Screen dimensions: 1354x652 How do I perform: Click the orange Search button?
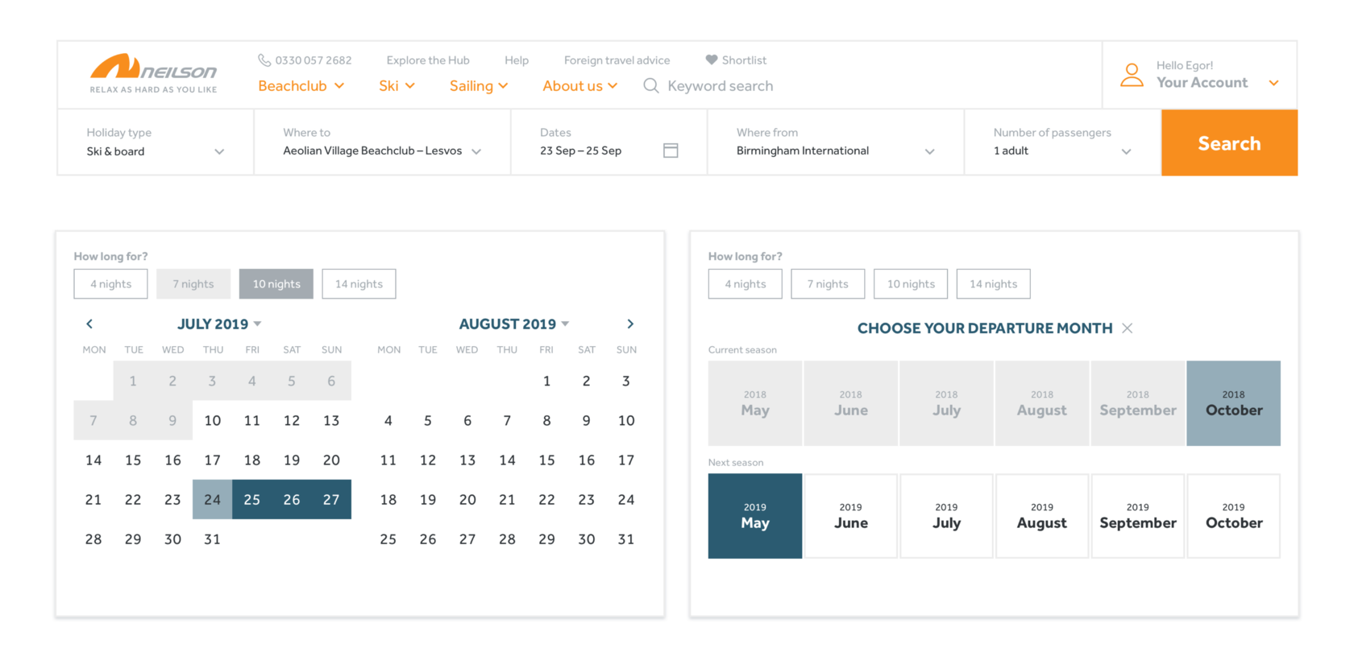[x=1229, y=143]
